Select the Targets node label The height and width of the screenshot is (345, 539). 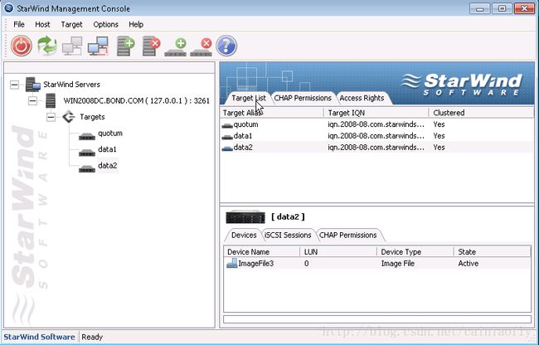92,117
